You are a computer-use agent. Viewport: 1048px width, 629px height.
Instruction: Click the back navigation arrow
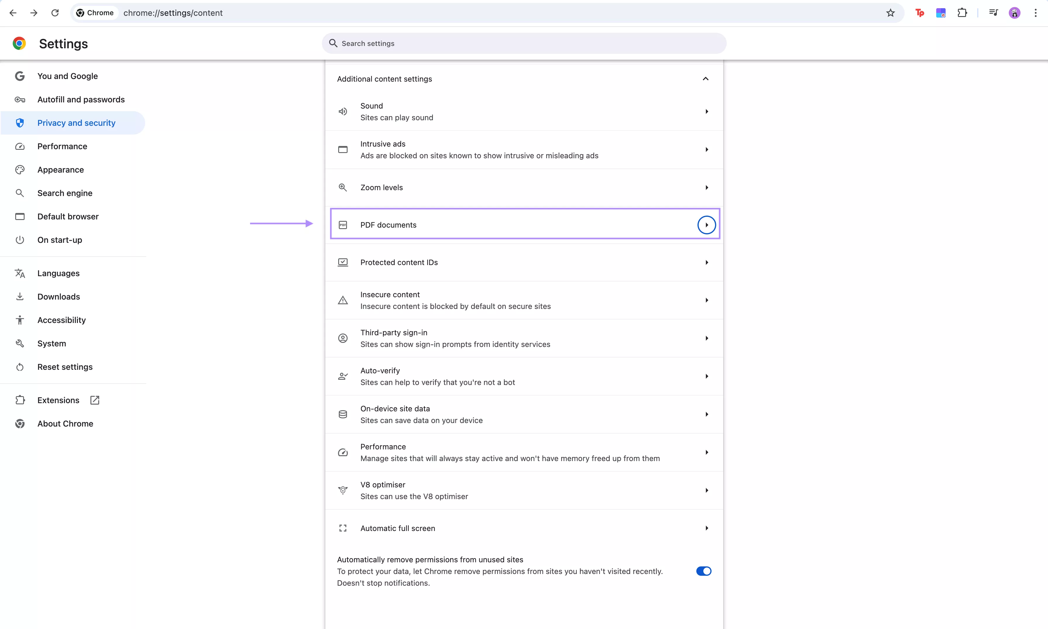point(13,13)
